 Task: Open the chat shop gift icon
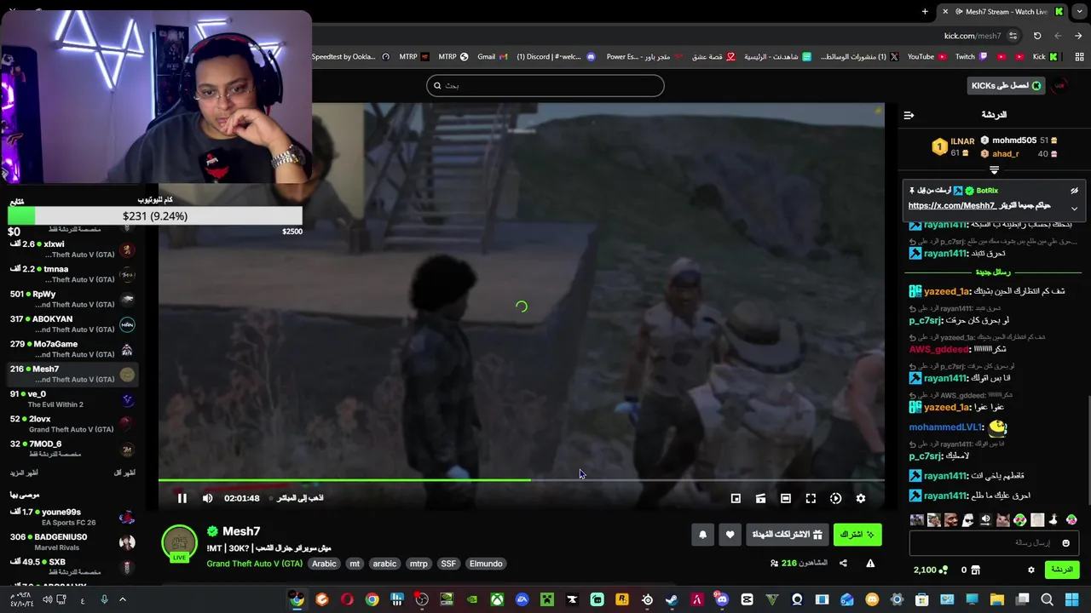point(975,570)
